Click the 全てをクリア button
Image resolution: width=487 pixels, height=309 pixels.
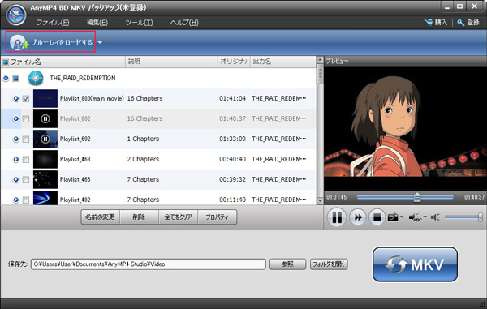(x=178, y=217)
